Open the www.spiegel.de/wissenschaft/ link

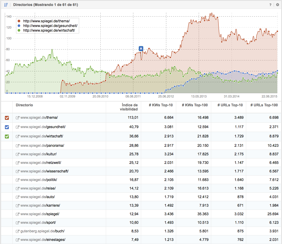coord(44,171)
